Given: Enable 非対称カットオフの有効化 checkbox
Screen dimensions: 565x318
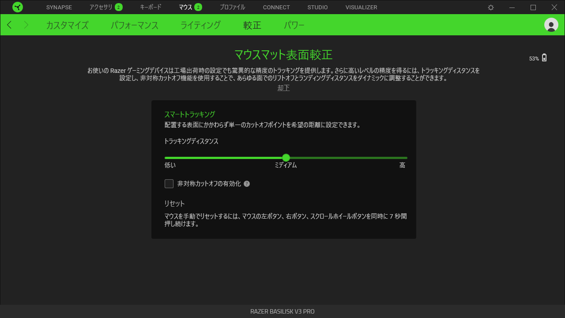Looking at the screenshot, I should click(169, 184).
